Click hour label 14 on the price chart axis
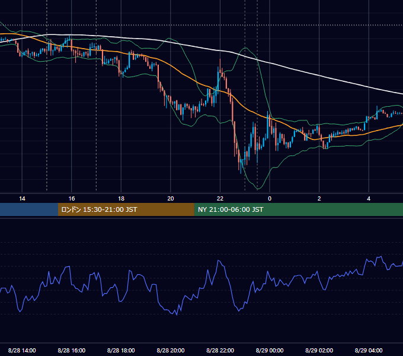Viewport: 403px width, 356px height. pos(22,198)
